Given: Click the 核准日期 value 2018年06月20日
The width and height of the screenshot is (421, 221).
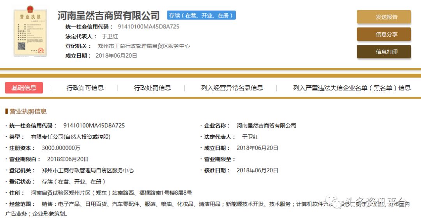Looking at the screenshot, I should coord(257,170).
